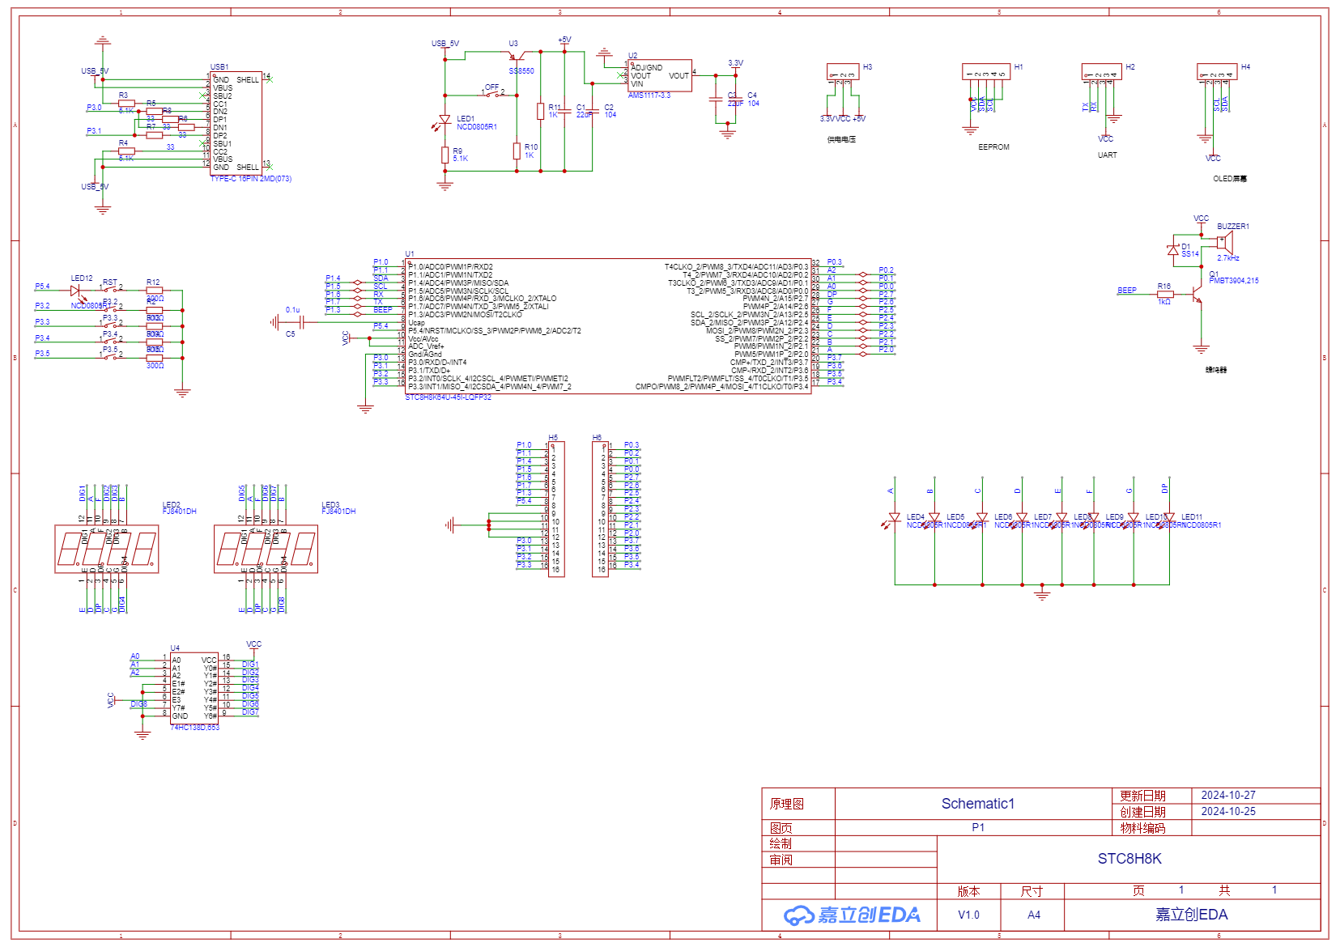Pick the R9 5.1K resistor
Screen dimensions: 1340x947
pos(445,155)
